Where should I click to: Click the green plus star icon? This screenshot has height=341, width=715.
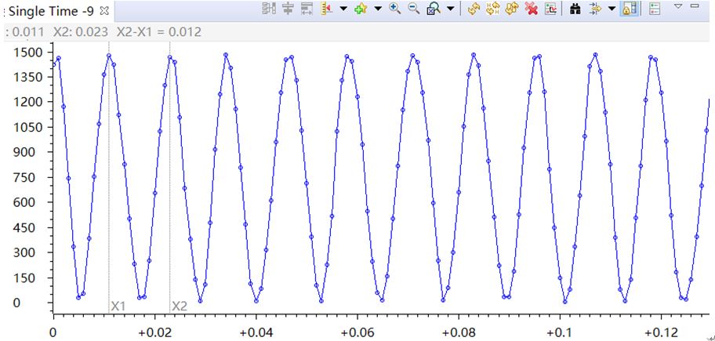coord(361,8)
